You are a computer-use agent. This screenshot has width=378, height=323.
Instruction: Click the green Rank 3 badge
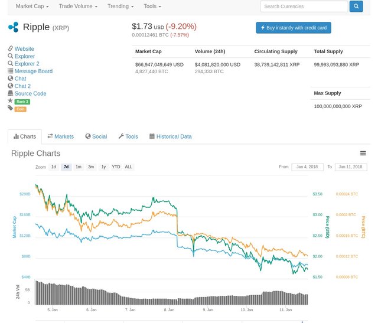(x=22, y=101)
